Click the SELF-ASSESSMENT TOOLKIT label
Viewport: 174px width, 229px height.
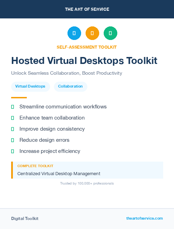(x=87, y=47)
